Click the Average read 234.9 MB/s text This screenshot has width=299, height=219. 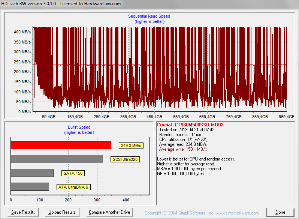pyautogui.click(x=182, y=144)
